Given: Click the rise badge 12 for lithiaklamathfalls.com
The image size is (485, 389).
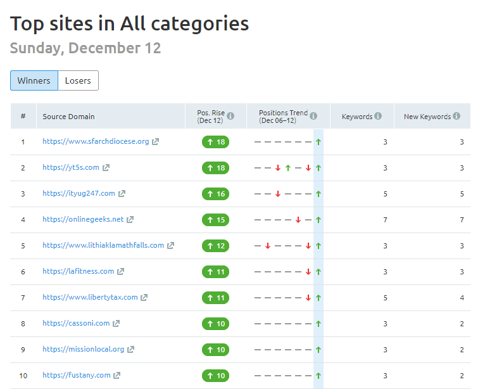Looking at the screenshot, I should point(215,246).
